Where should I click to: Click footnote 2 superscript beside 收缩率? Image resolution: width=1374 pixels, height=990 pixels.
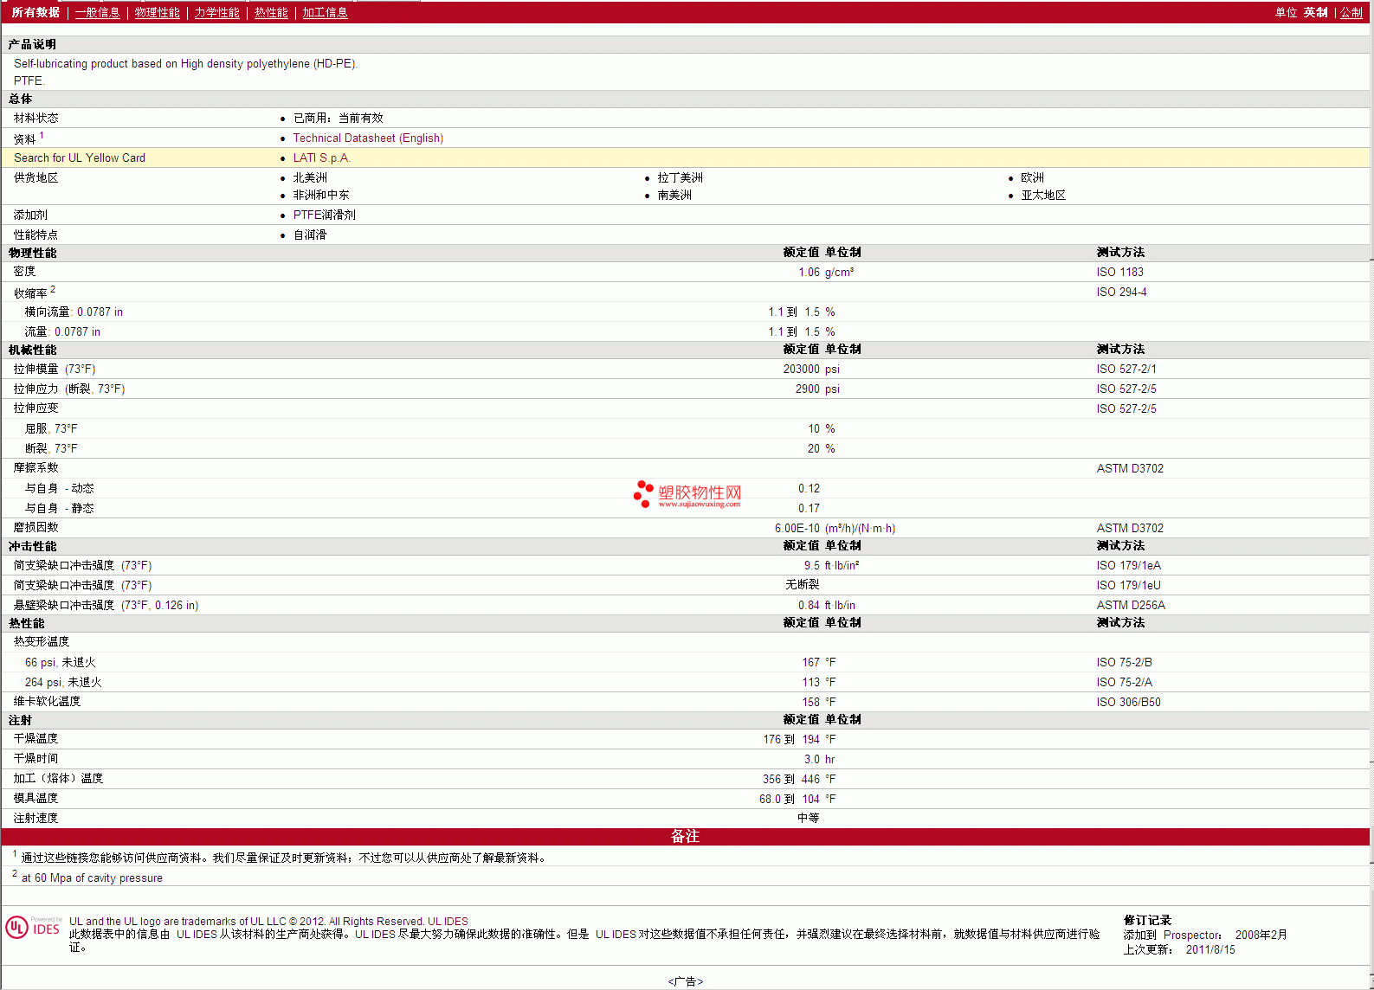tap(53, 289)
